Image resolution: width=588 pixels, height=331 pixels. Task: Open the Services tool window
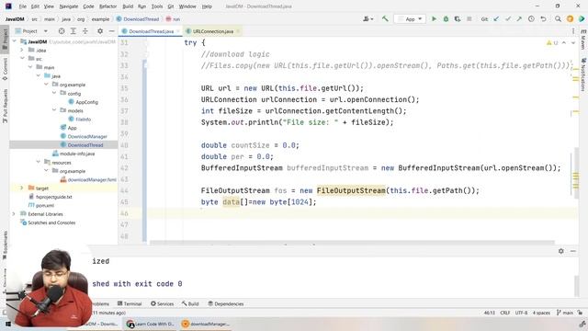(162, 303)
